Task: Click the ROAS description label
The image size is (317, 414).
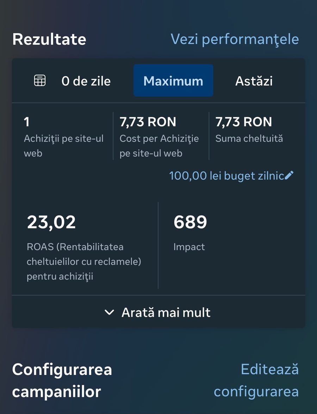Action: [x=84, y=261]
